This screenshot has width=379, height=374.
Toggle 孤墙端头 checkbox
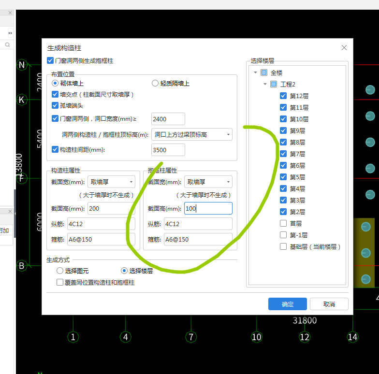55,105
